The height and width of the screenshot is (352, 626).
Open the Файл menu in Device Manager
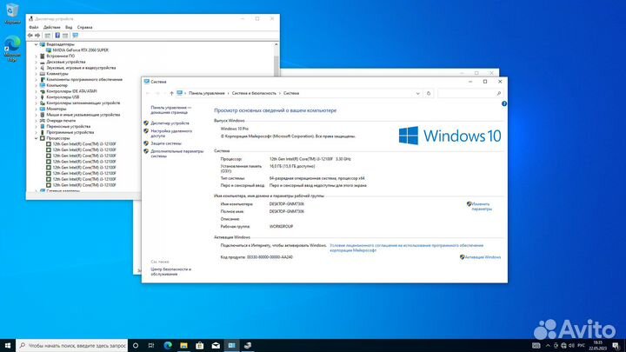click(34, 27)
